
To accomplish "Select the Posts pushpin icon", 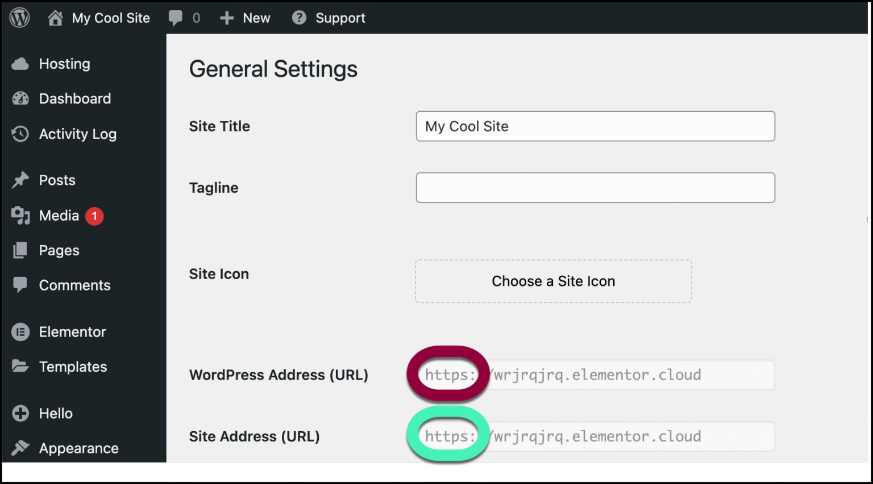I will point(20,180).
